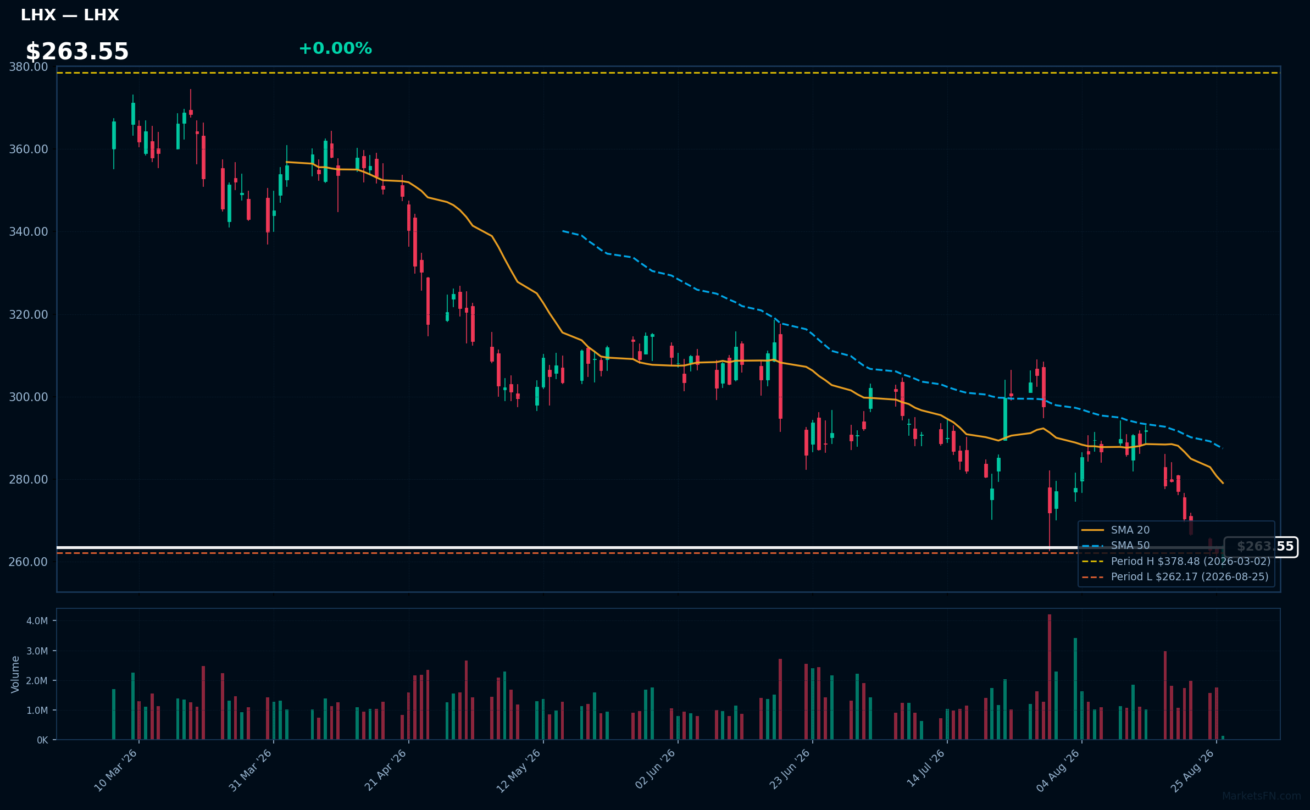Click the 04 Aug '26 date label
The height and width of the screenshot is (810, 1310).
pyautogui.click(x=1058, y=770)
